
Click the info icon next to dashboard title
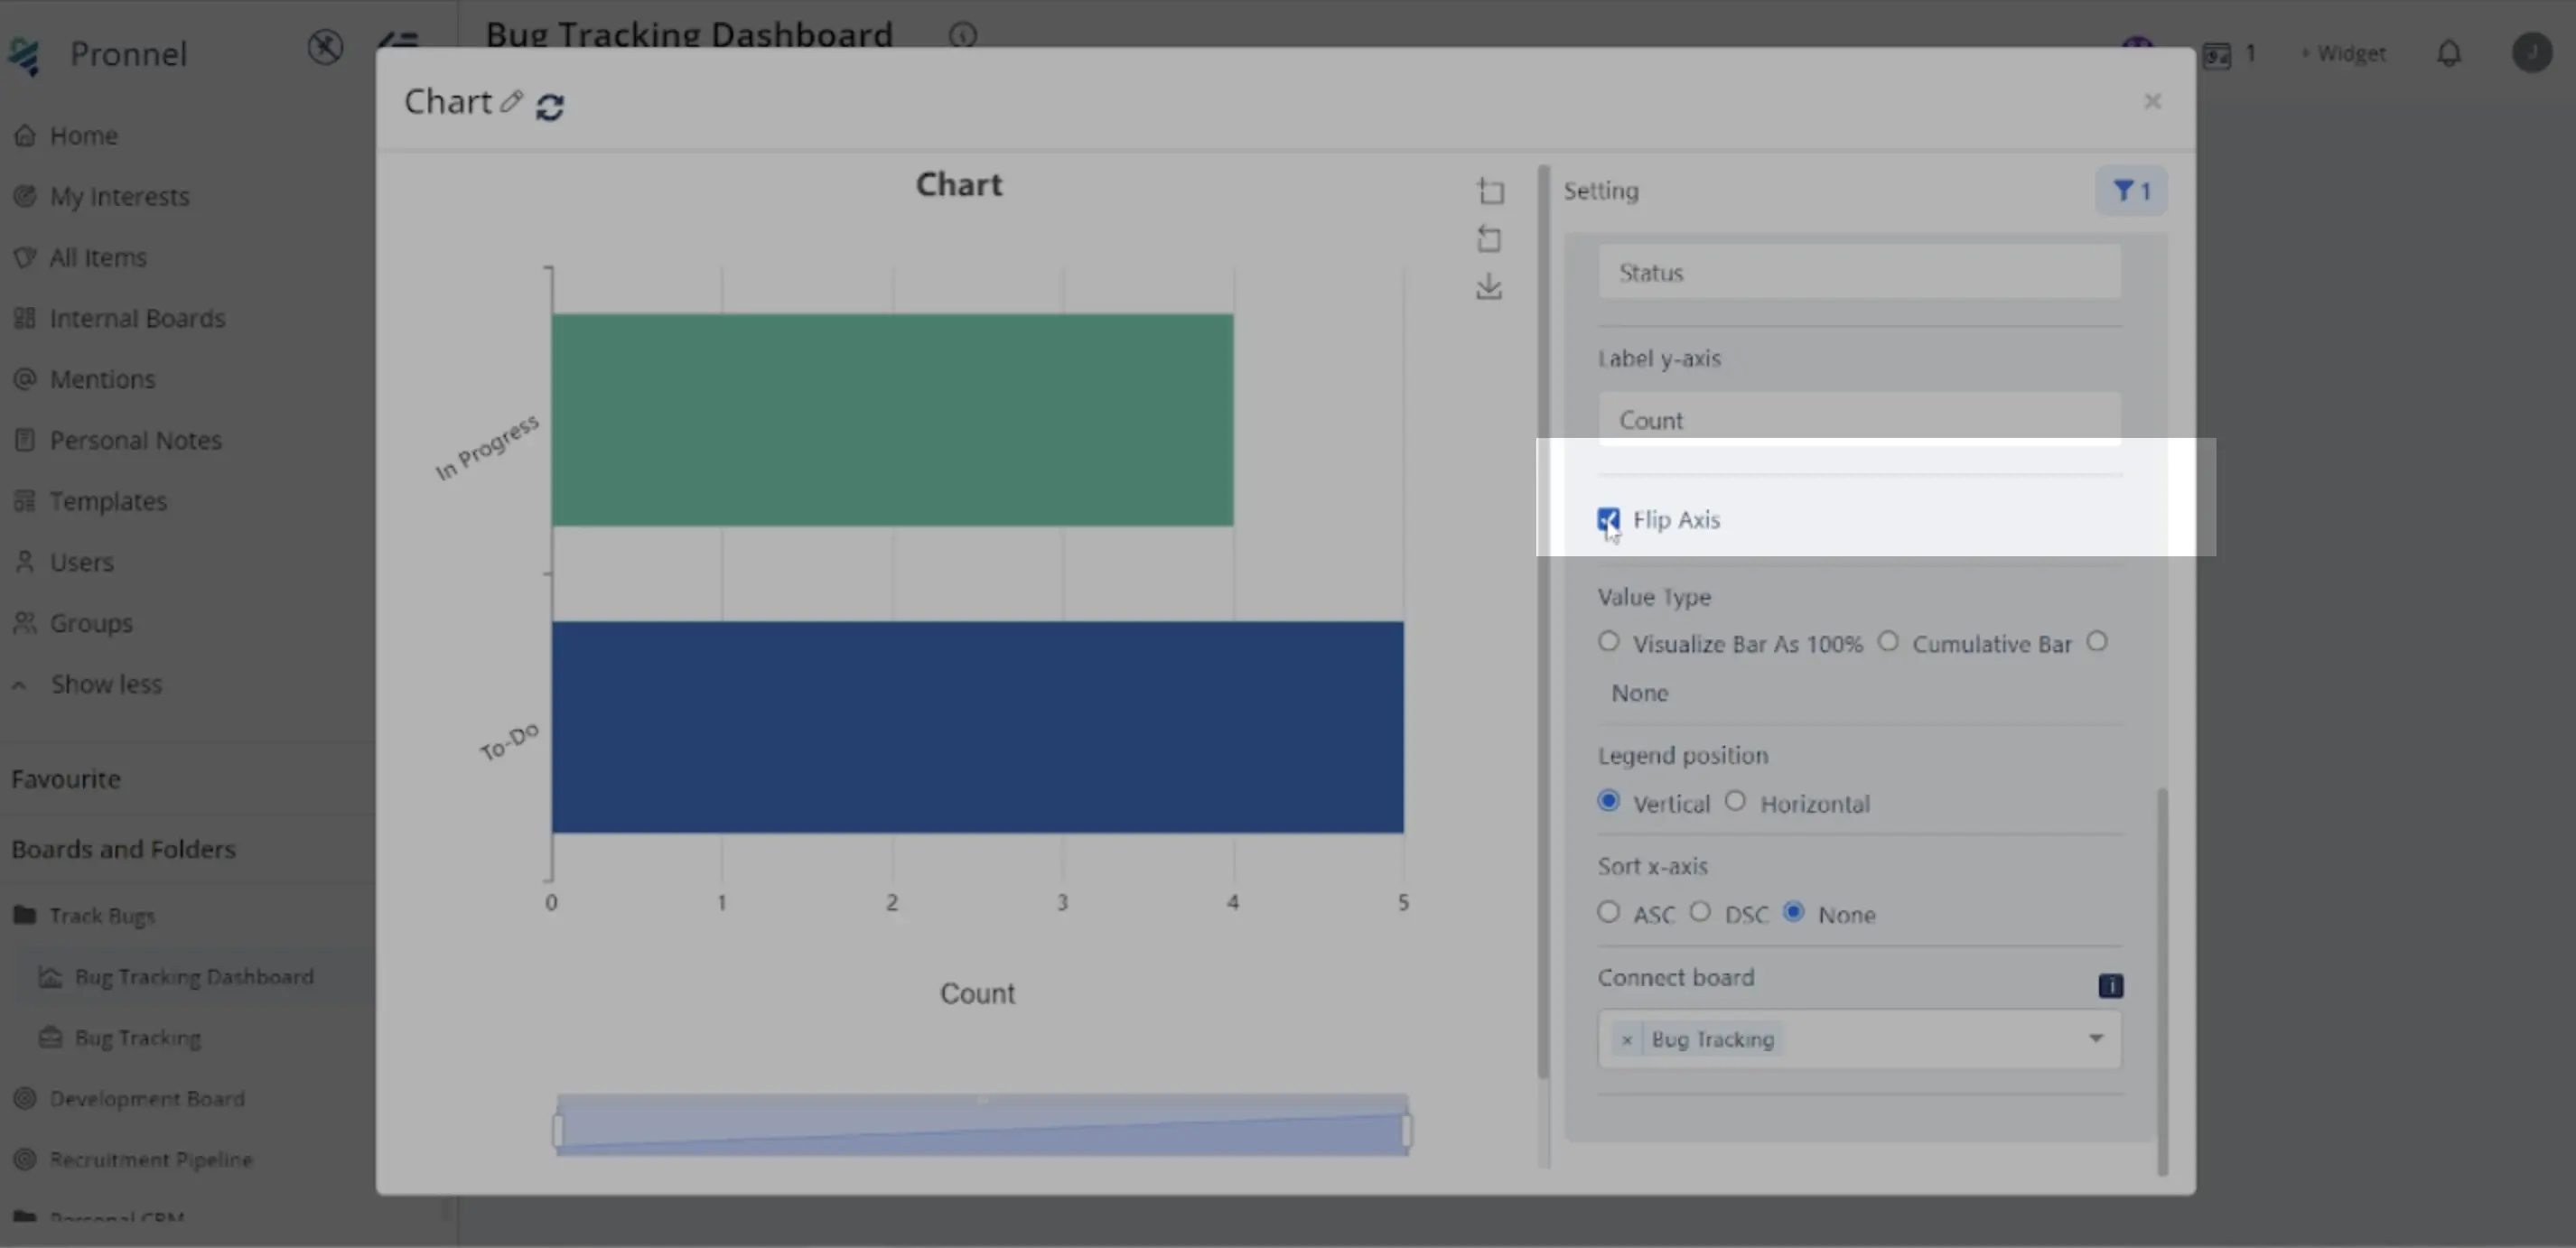[x=962, y=36]
